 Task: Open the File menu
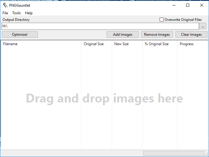5,13
